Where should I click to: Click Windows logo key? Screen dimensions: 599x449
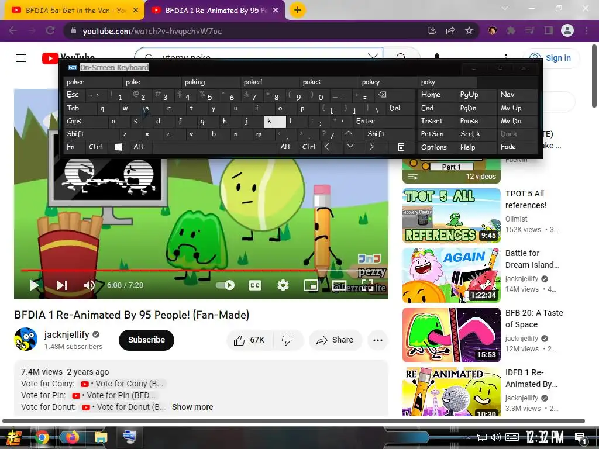pyautogui.click(x=118, y=147)
